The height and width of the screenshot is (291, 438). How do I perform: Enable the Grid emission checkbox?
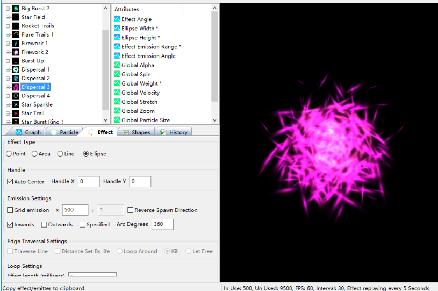point(10,210)
